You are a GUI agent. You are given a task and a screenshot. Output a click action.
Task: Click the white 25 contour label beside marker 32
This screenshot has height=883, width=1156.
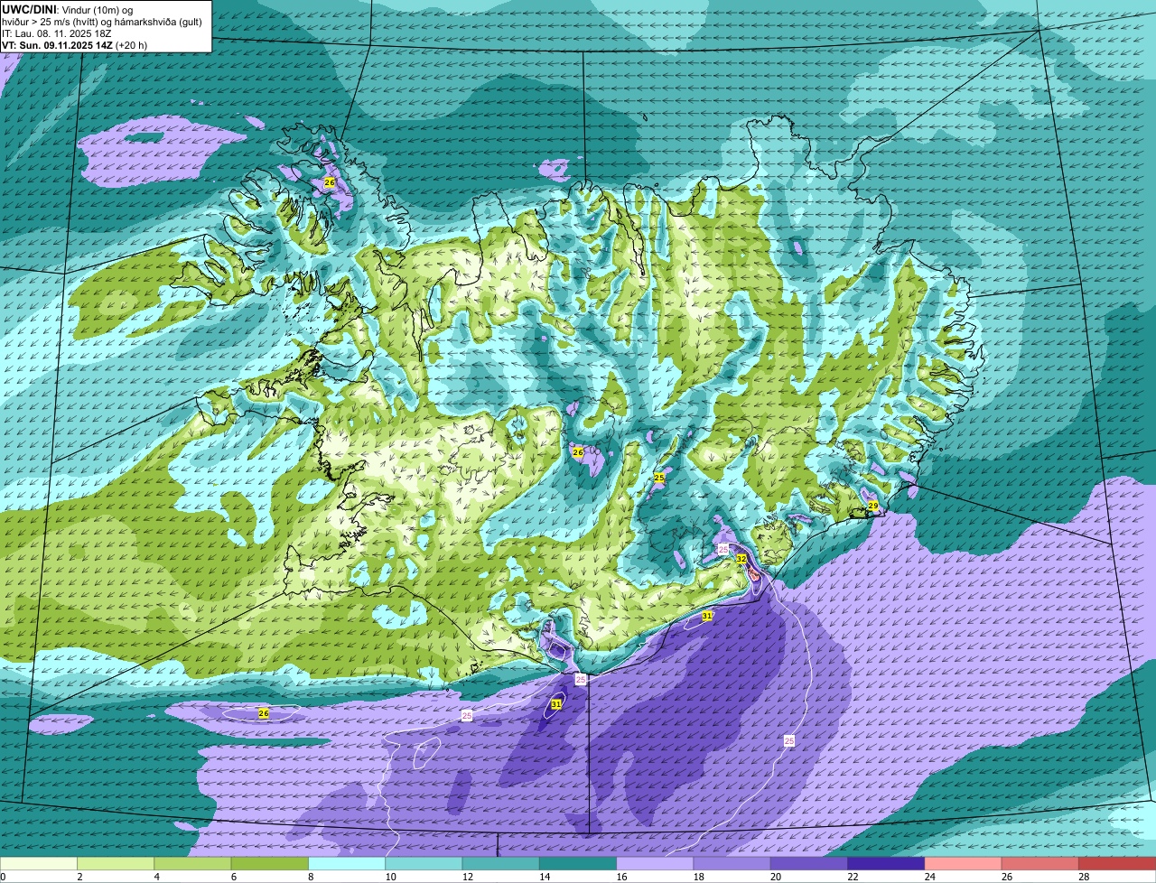click(x=722, y=549)
